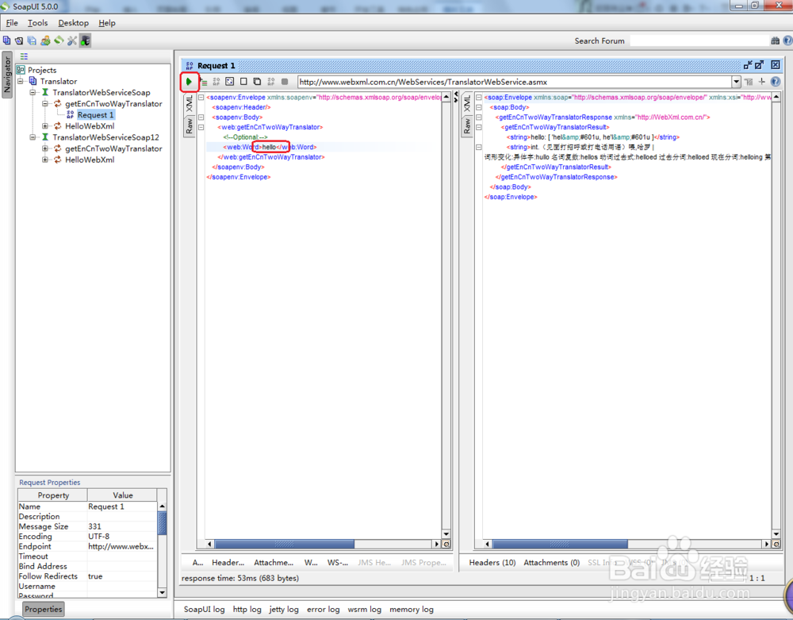Click the response editor horizontal scrollbar
Screen dimensions: 793x620
pyautogui.click(x=559, y=544)
